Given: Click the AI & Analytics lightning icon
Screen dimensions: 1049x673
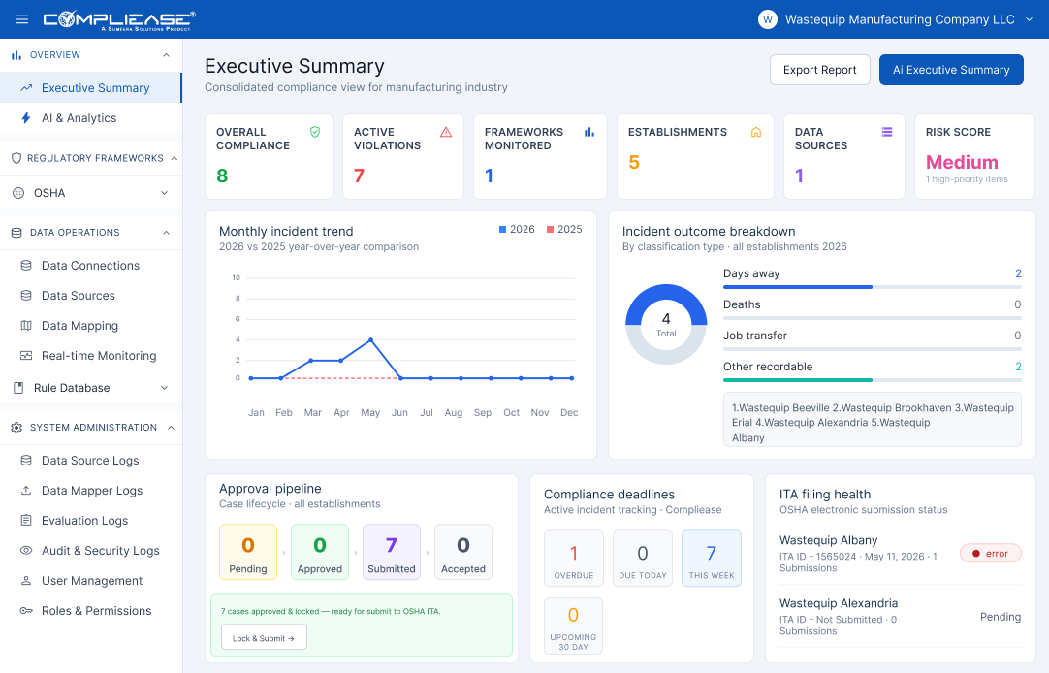Looking at the screenshot, I should coord(26,117).
